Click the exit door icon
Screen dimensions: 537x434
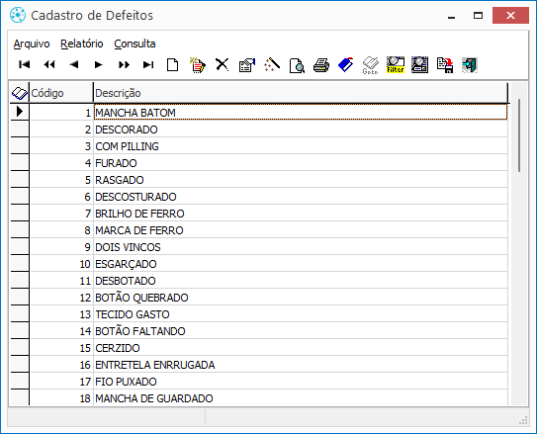click(x=469, y=65)
